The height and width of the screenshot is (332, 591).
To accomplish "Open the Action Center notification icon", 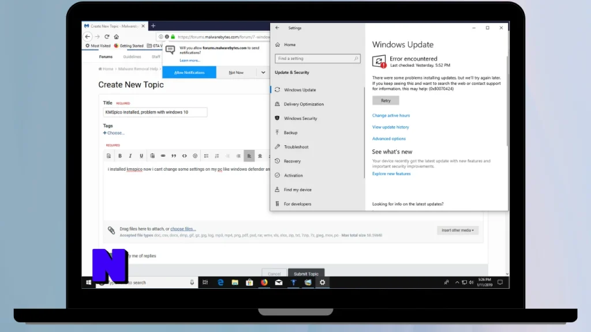I will (500, 282).
